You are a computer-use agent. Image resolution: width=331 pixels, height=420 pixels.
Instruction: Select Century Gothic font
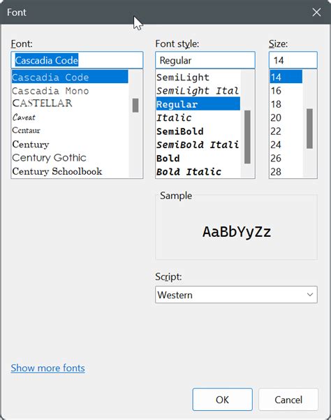click(70, 157)
